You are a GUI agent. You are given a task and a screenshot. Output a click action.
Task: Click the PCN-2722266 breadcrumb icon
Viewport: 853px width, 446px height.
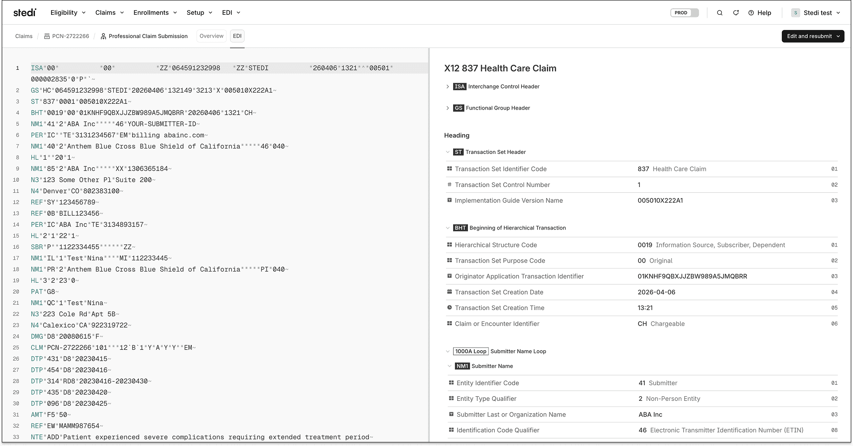tap(47, 36)
